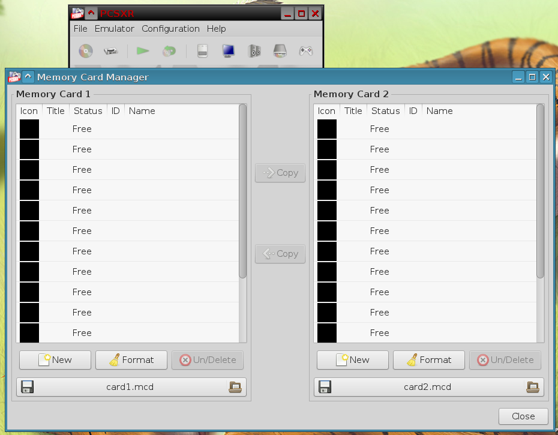Image resolution: width=558 pixels, height=435 pixels.
Task: Click New under Memory Card 1
Action: [55, 360]
